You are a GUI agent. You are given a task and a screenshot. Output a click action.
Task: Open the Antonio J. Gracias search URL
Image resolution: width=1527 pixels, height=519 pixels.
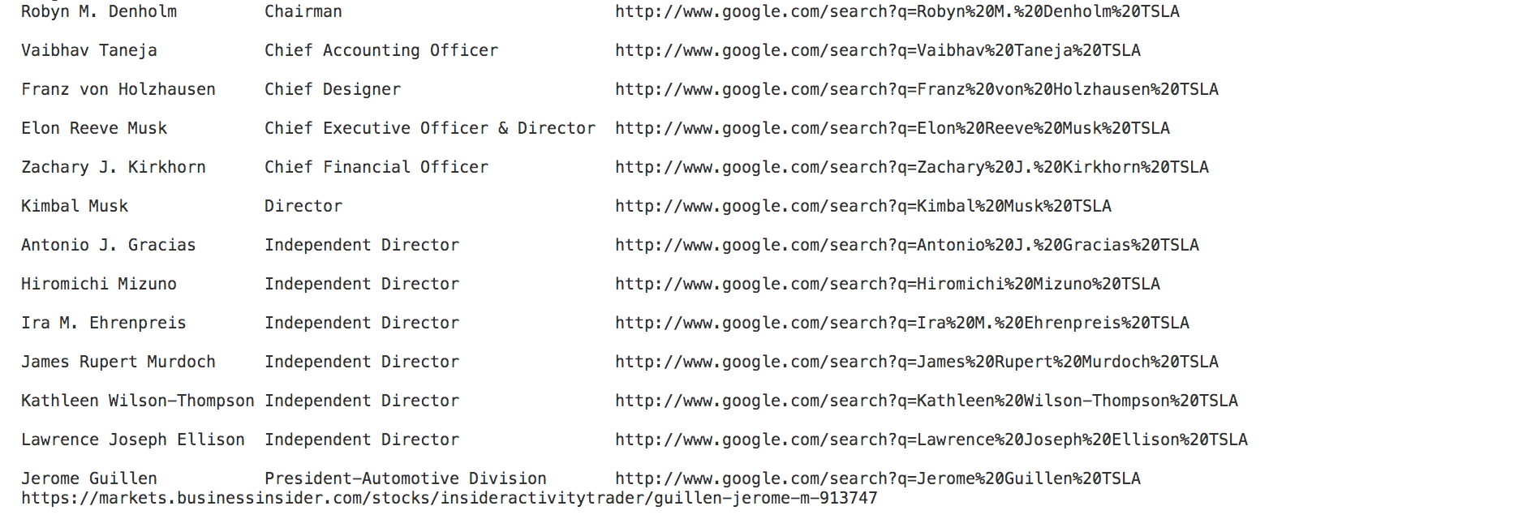click(907, 245)
